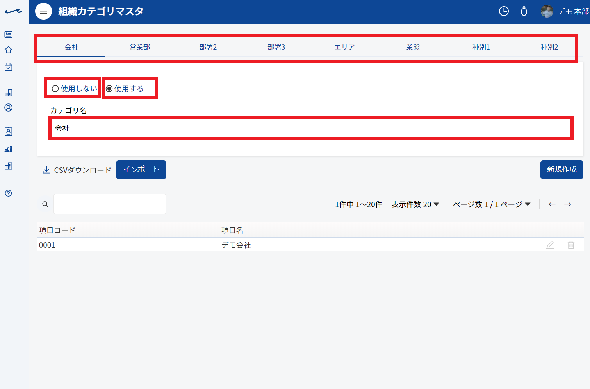Click the 1件中 1〜20件 count text

[358, 204]
